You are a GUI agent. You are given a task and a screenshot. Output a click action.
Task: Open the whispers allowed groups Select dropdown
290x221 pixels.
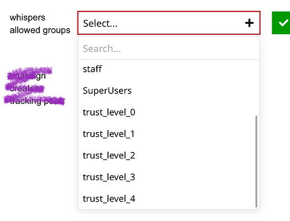(169, 23)
